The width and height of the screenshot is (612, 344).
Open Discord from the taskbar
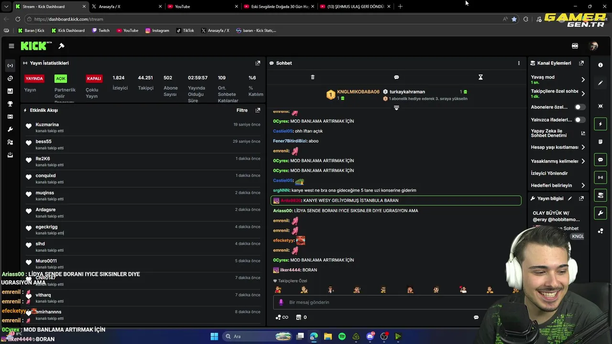point(370,336)
